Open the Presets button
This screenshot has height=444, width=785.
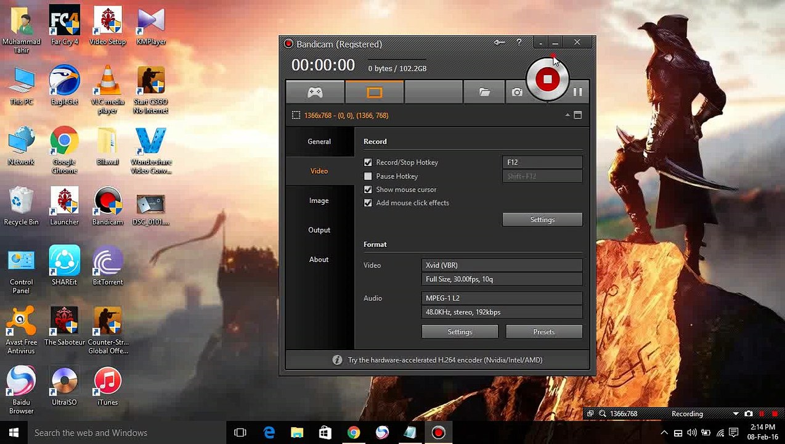point(543,332)
